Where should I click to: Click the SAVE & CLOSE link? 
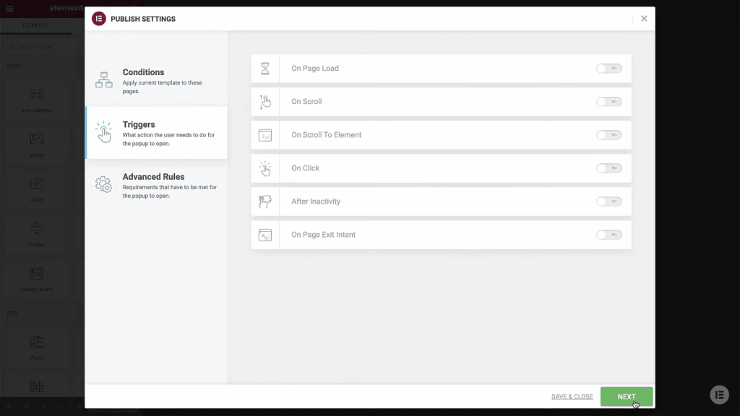(572, 396)
